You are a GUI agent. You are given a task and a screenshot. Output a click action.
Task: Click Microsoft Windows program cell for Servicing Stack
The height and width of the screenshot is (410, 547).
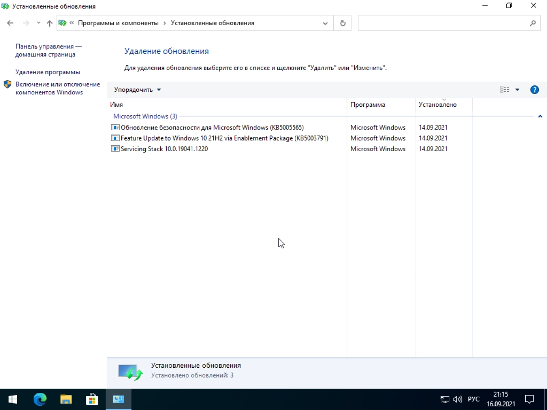[x=378, y=149]
